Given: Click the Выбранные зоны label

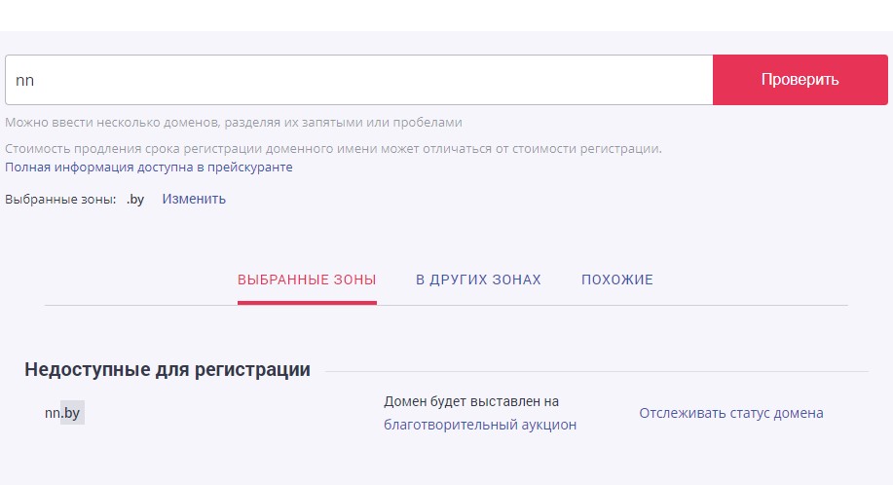Looking at the screenshot, I should click(x=60, y=200).
